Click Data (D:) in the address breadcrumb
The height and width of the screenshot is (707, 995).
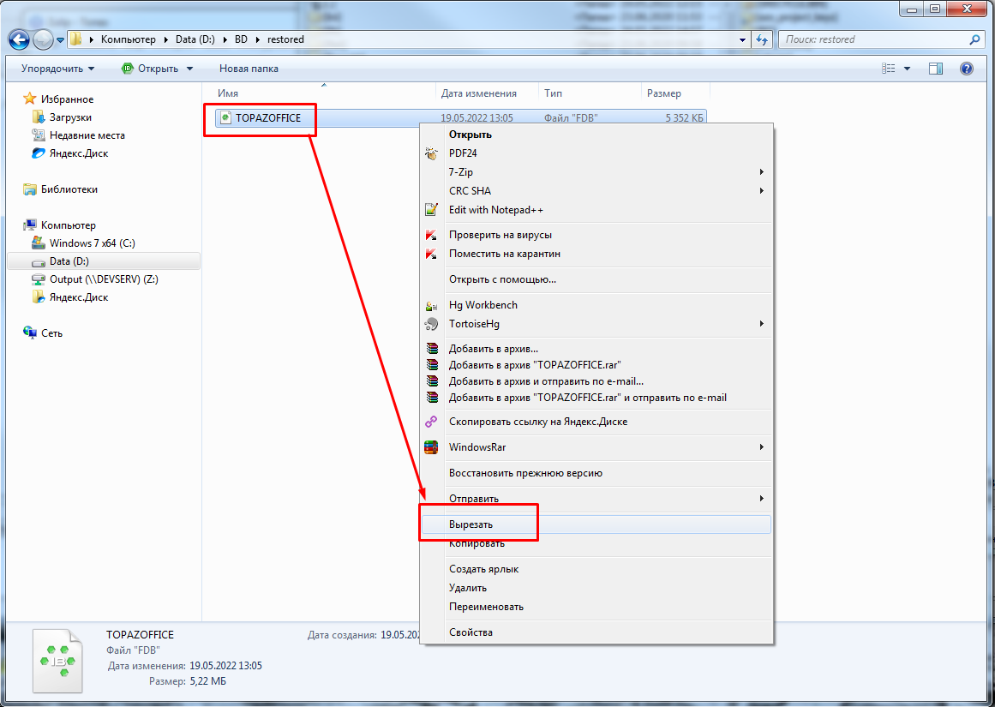195,39
